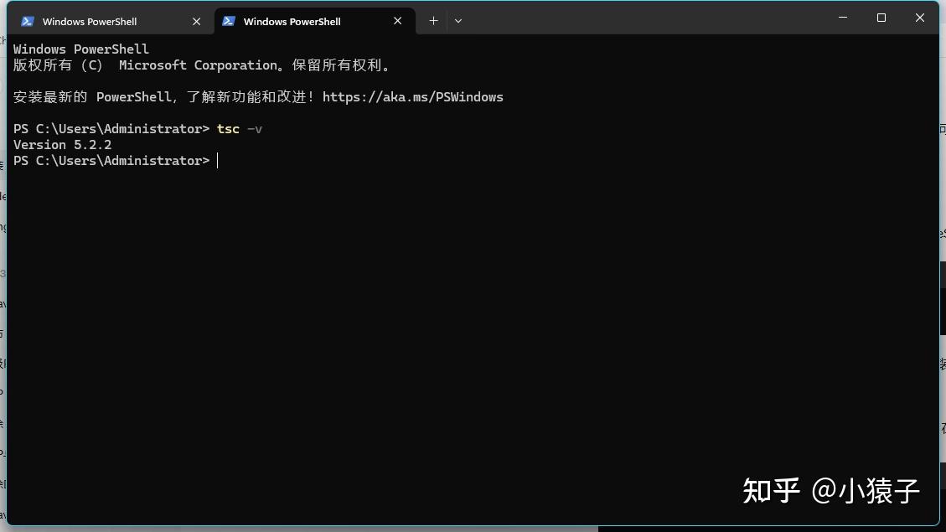Open a new terminal tab with the plus icon
The image size is (946, 532).
(x=433, y=20)
